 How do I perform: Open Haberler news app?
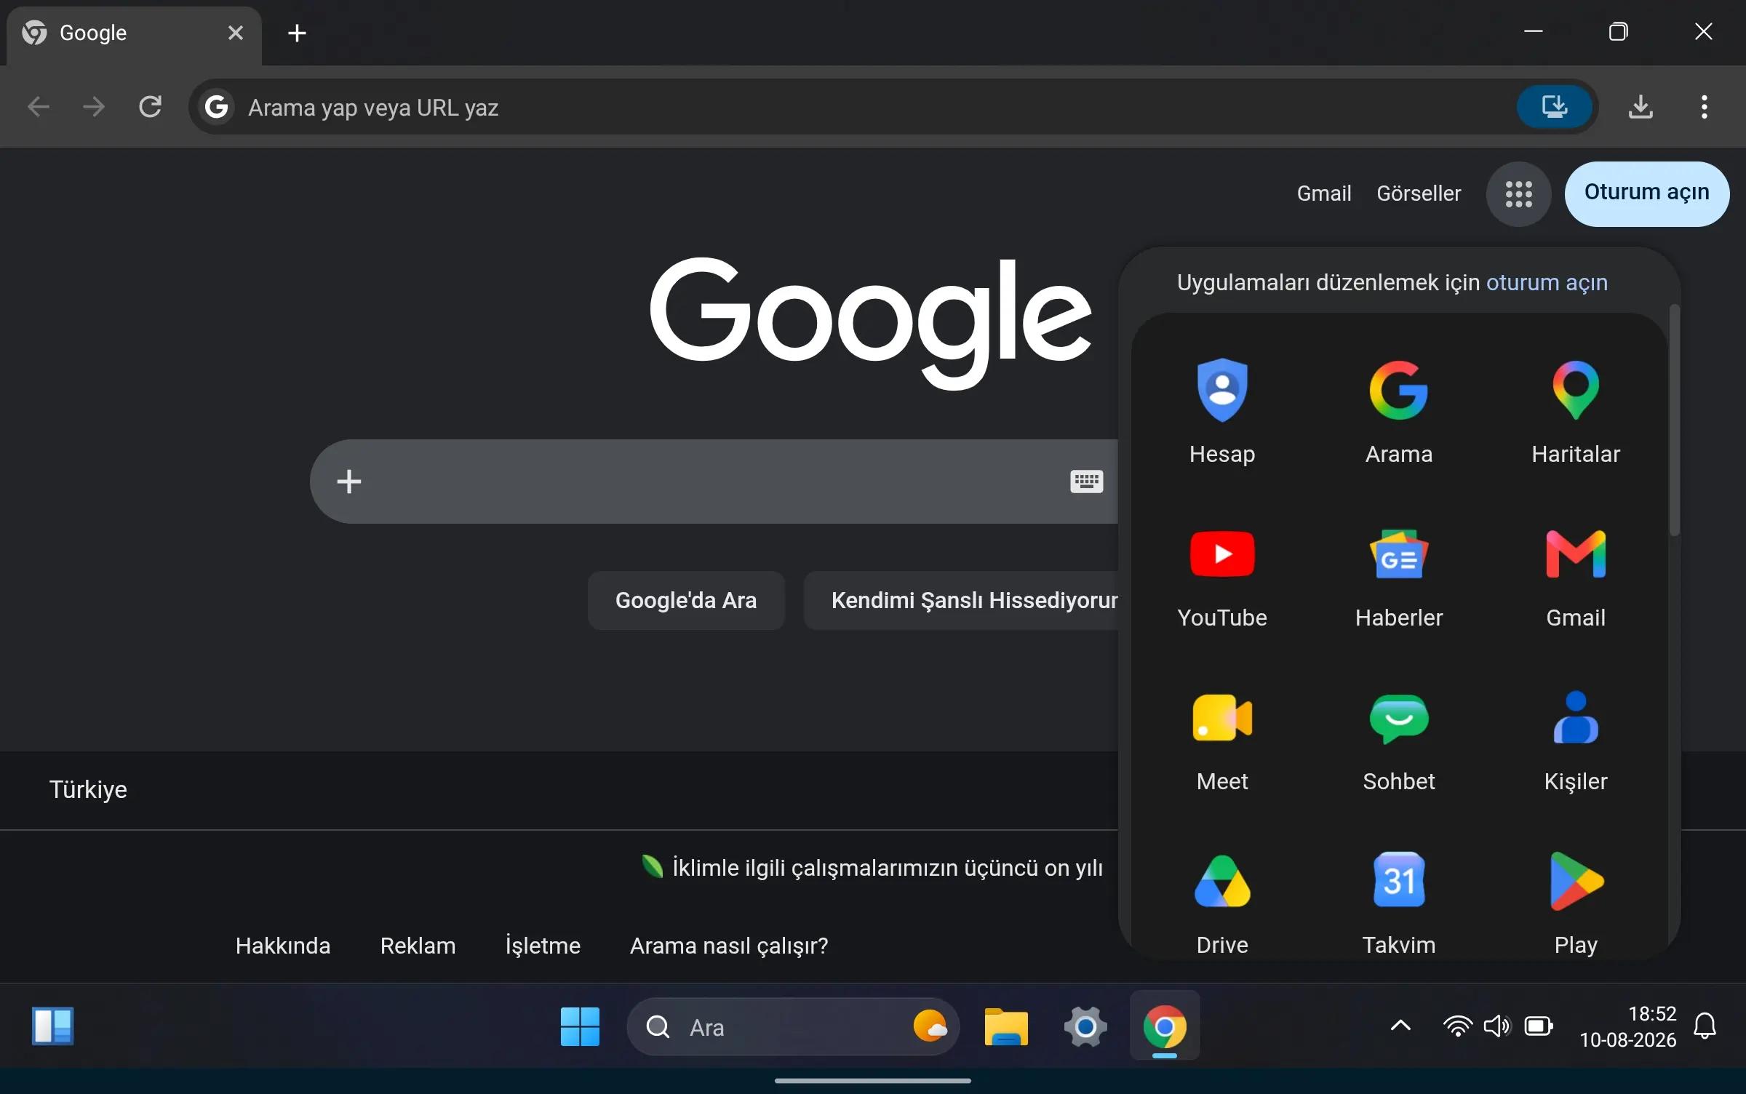1398,577
